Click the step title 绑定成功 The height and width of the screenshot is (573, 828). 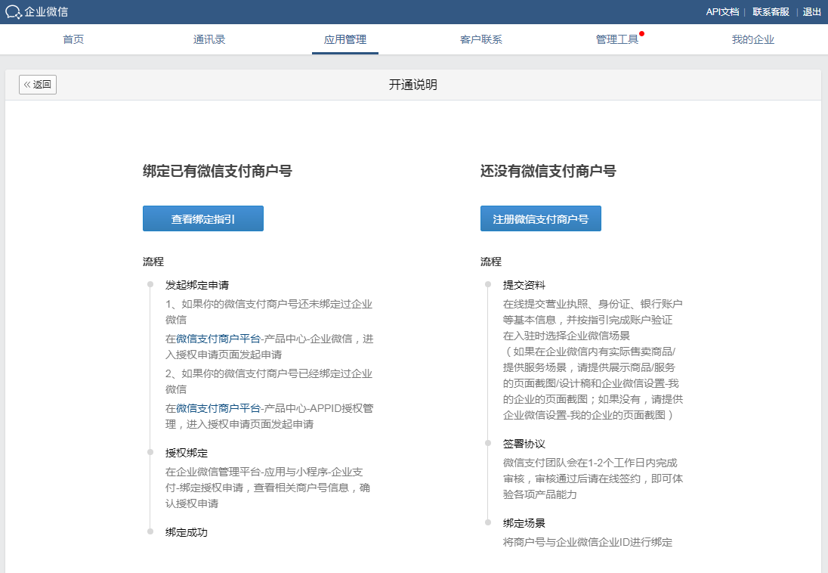point(187,532)
